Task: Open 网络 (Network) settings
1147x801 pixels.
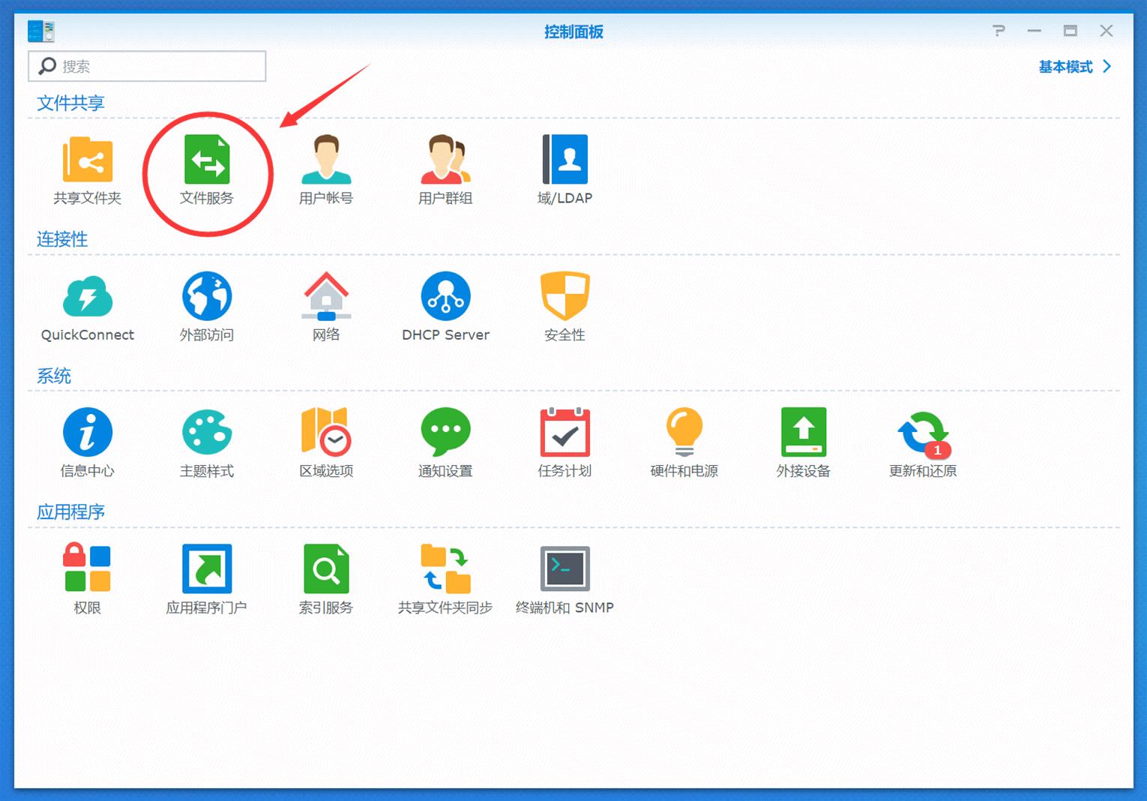Action: pyautogui.click(x=326, y=296)
